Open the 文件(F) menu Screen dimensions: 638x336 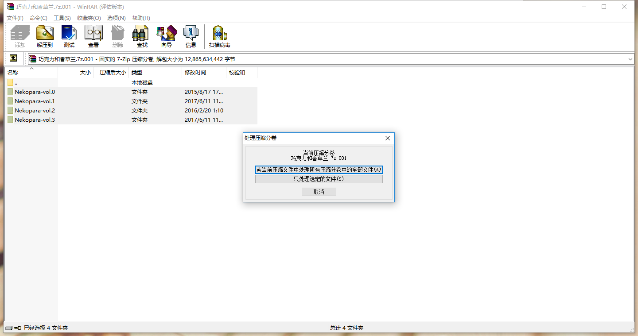pyautogui.click(x=15, y=18)
